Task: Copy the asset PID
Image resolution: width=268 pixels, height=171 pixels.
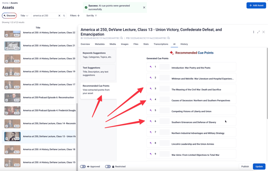Action: [x=168, y=38]
